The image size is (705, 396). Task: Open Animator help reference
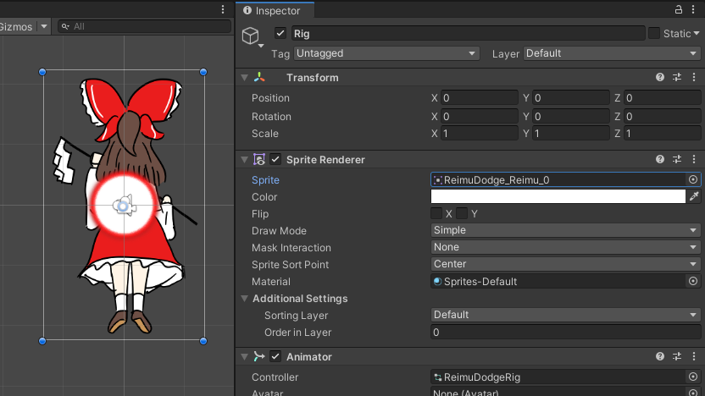[x=660, y=356]
